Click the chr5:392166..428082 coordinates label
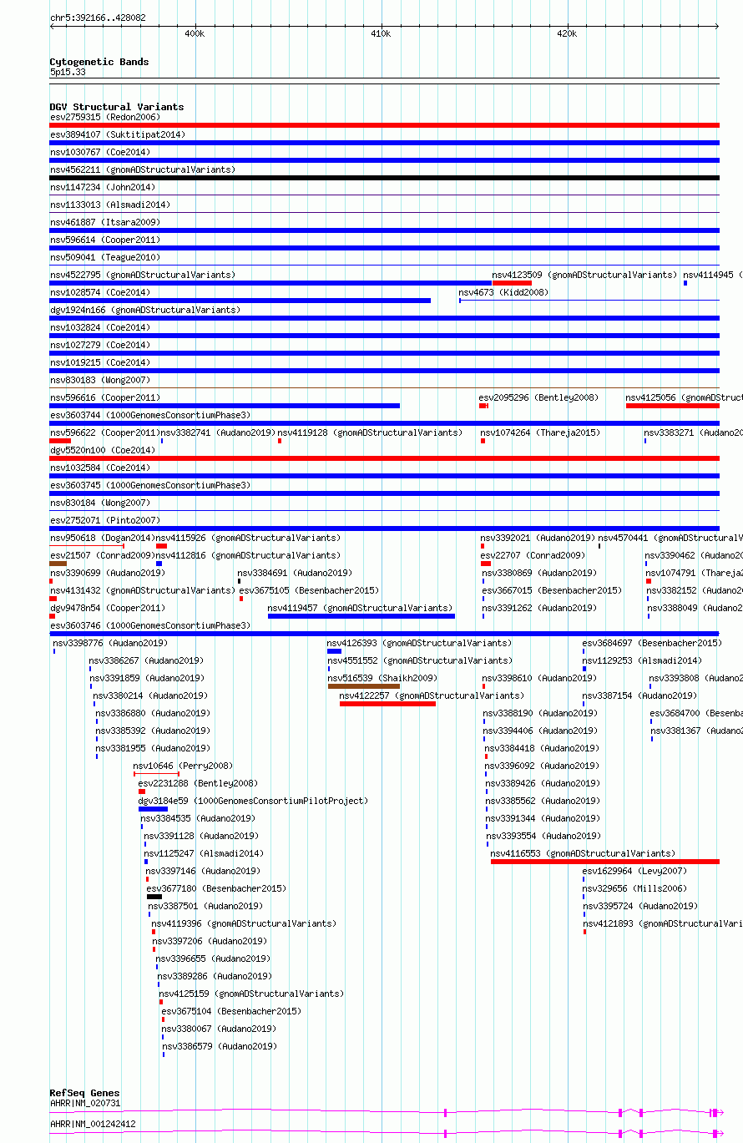The height and width of the screenshot is (1143, 743). 98,17
